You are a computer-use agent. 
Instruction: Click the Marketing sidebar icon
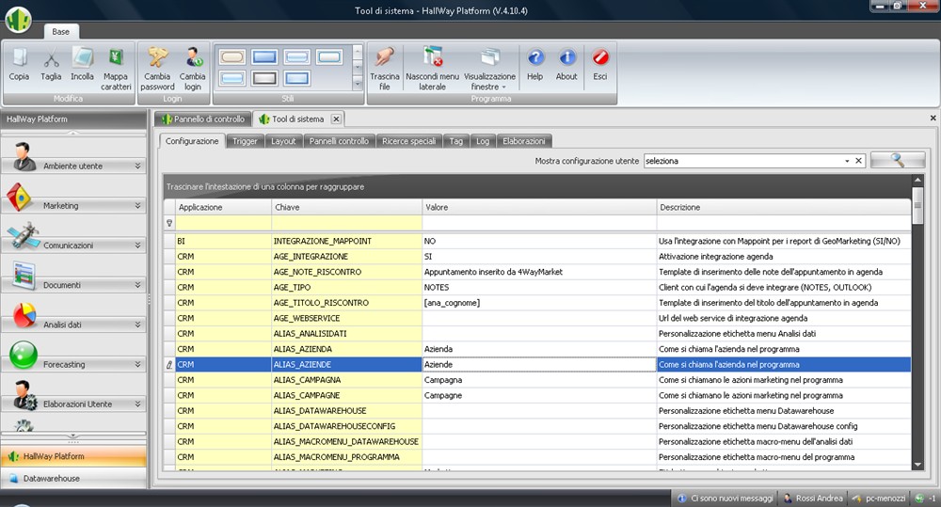click(20, 197)
